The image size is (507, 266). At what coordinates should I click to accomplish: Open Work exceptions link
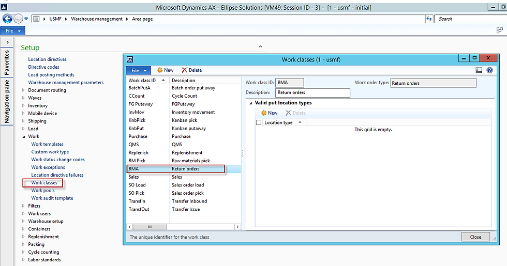[x=48, y=167]
